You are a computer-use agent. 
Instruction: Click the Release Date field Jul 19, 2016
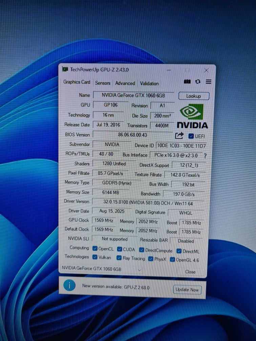point(108,124)
